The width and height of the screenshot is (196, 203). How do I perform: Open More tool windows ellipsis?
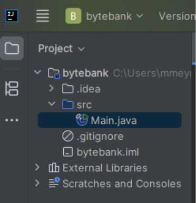(12, 120)
